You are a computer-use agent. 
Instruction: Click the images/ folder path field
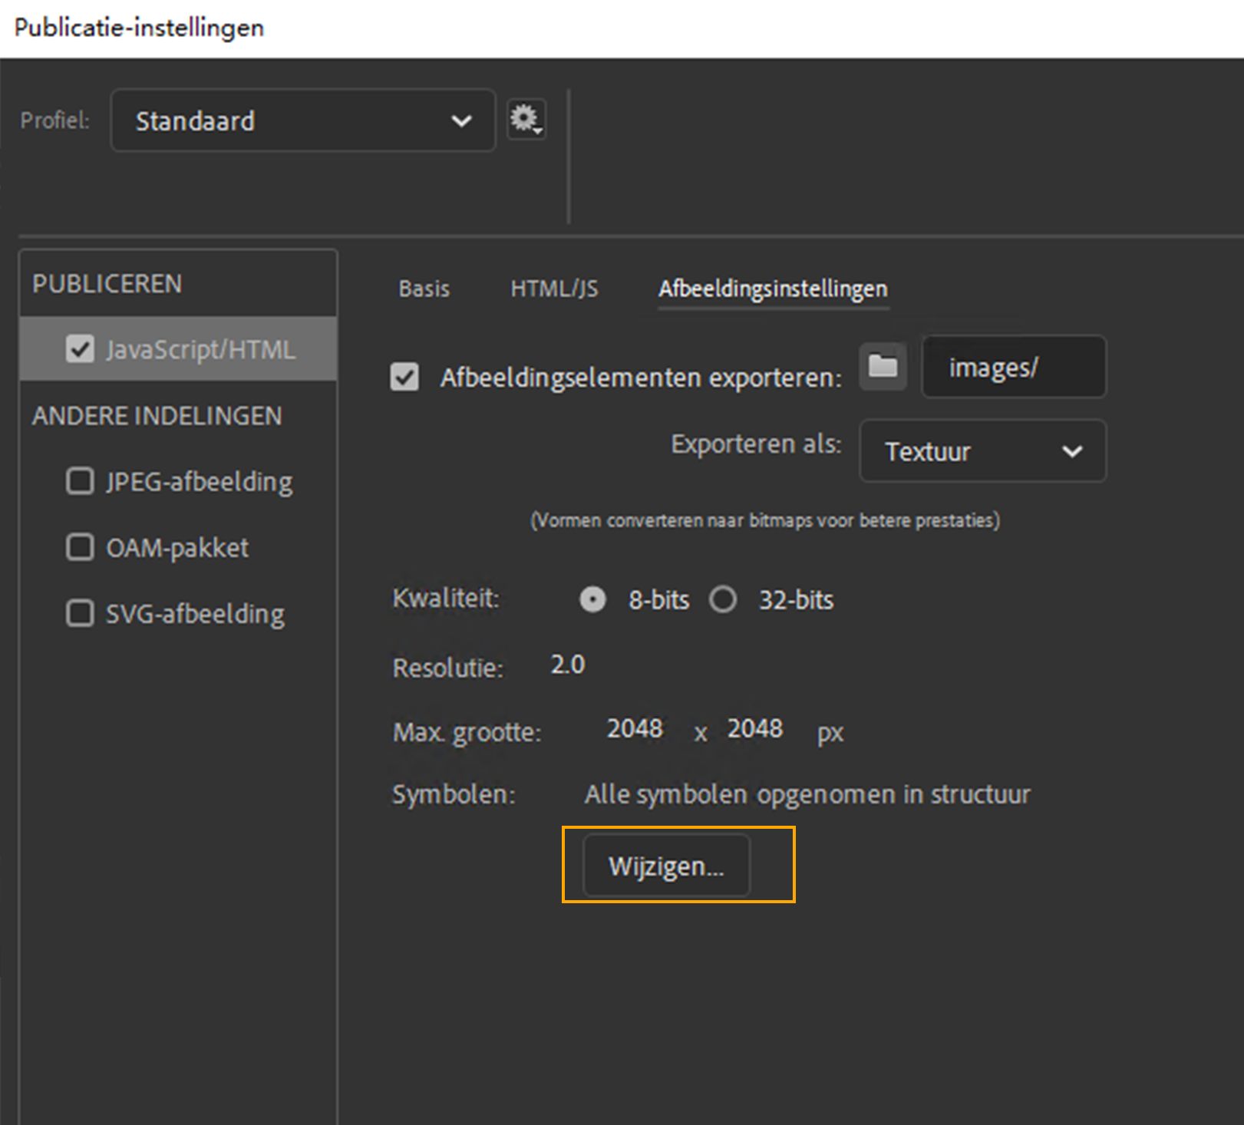tap(1013, 367)
